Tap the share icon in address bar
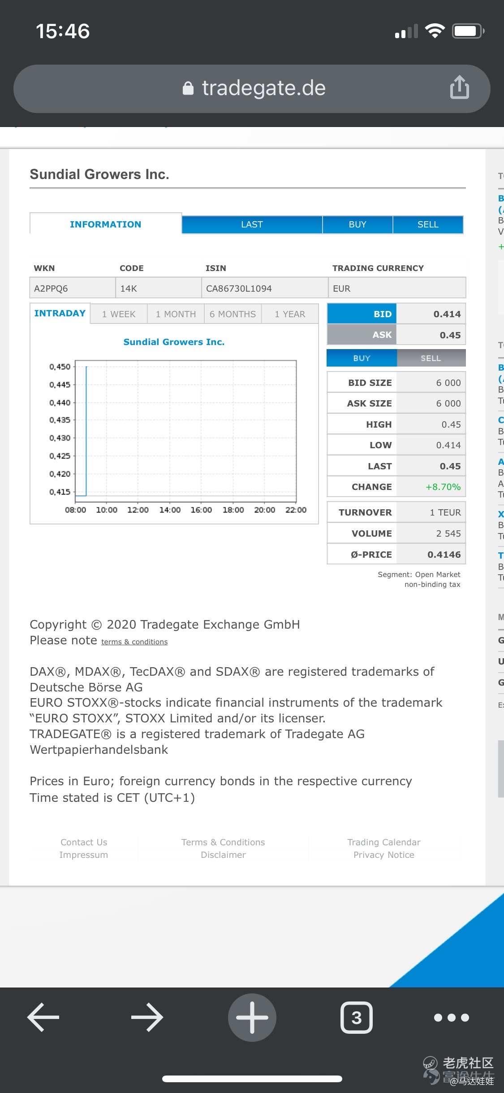Screen dimensions: 504x1093 point(460,87)
